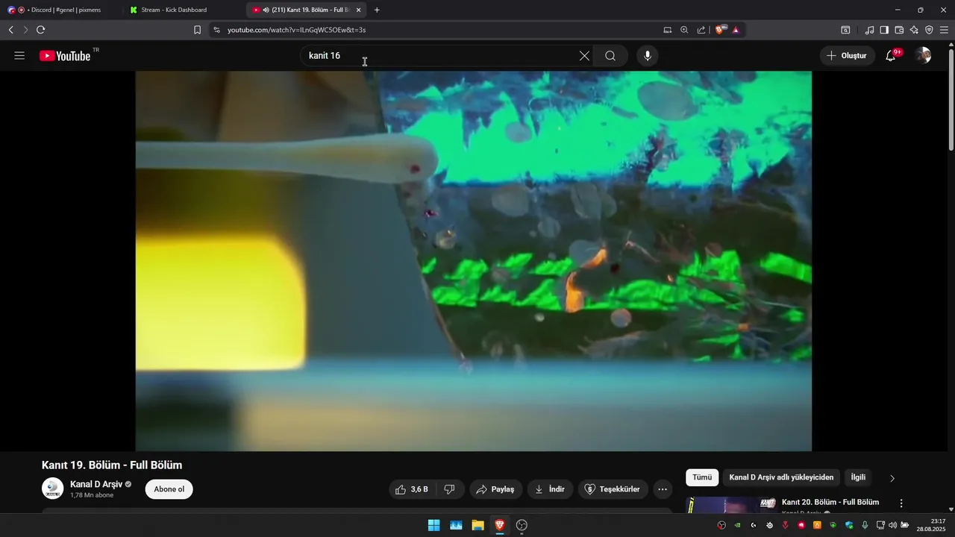Open File Explorer from the taskbar
Image resolution: width=955 pixels, height=537 pixels.
coord(477,525)
